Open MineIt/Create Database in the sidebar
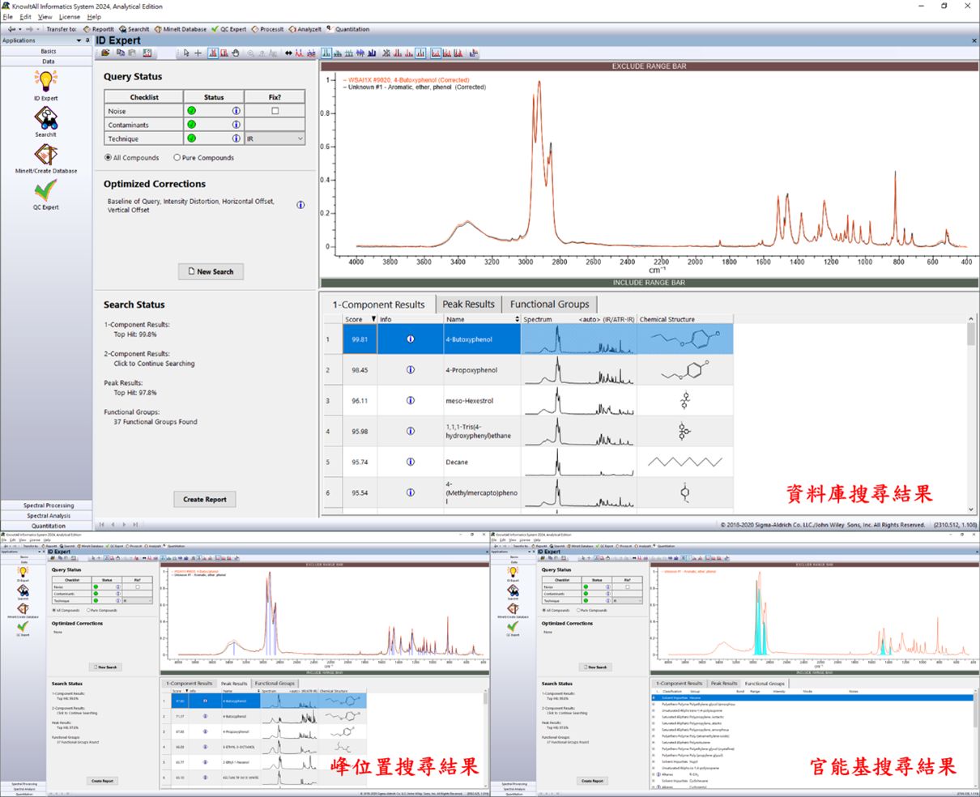 click(45, 158)
